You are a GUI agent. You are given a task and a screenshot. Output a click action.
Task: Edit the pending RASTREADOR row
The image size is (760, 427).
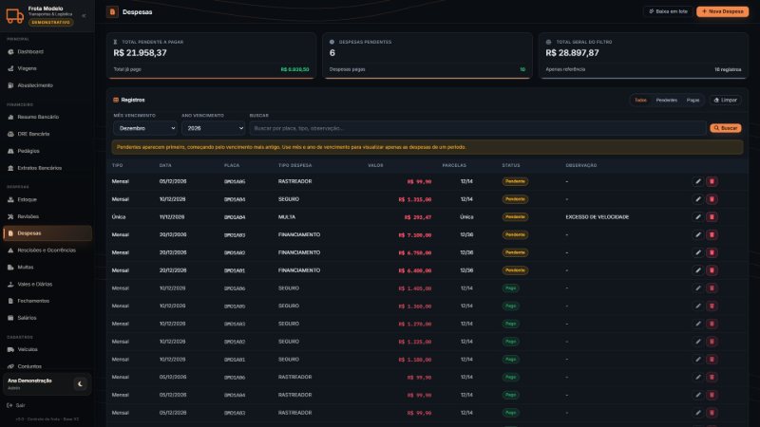[698, 181]
